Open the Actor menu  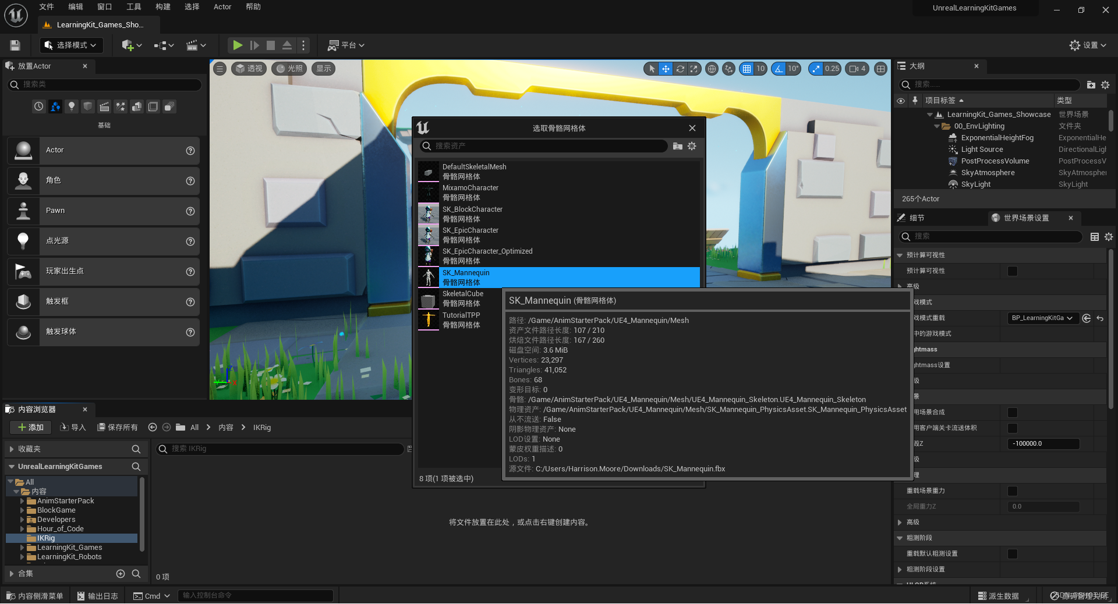(222, 7)
